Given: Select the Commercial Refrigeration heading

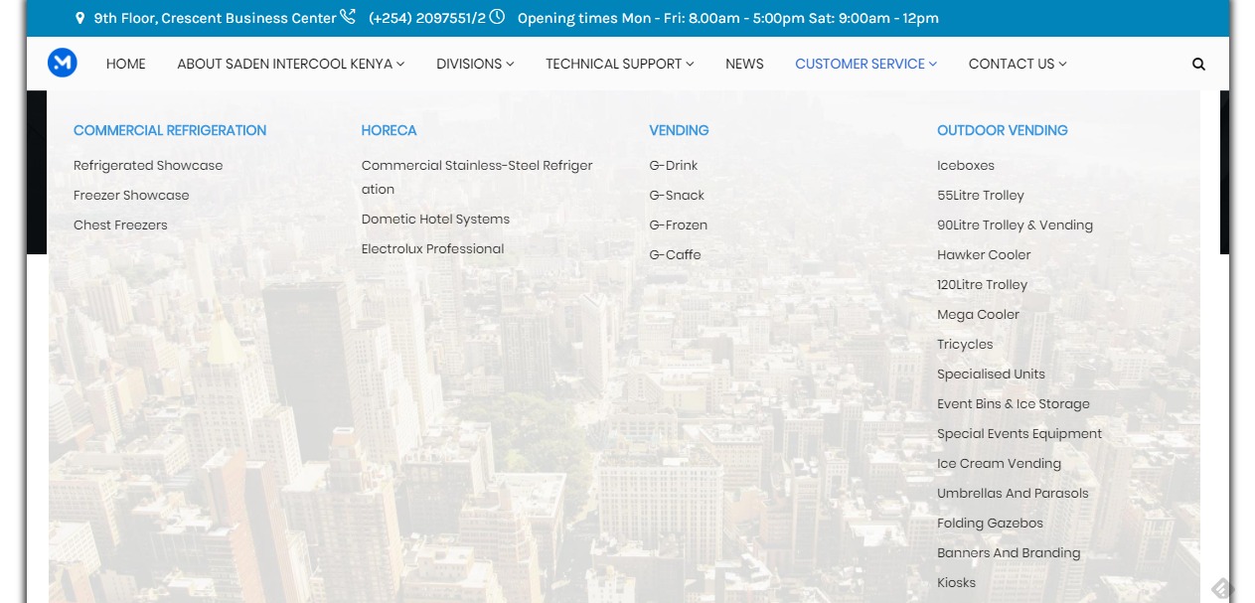Looking at the screenshot, I should pos(170,130).
